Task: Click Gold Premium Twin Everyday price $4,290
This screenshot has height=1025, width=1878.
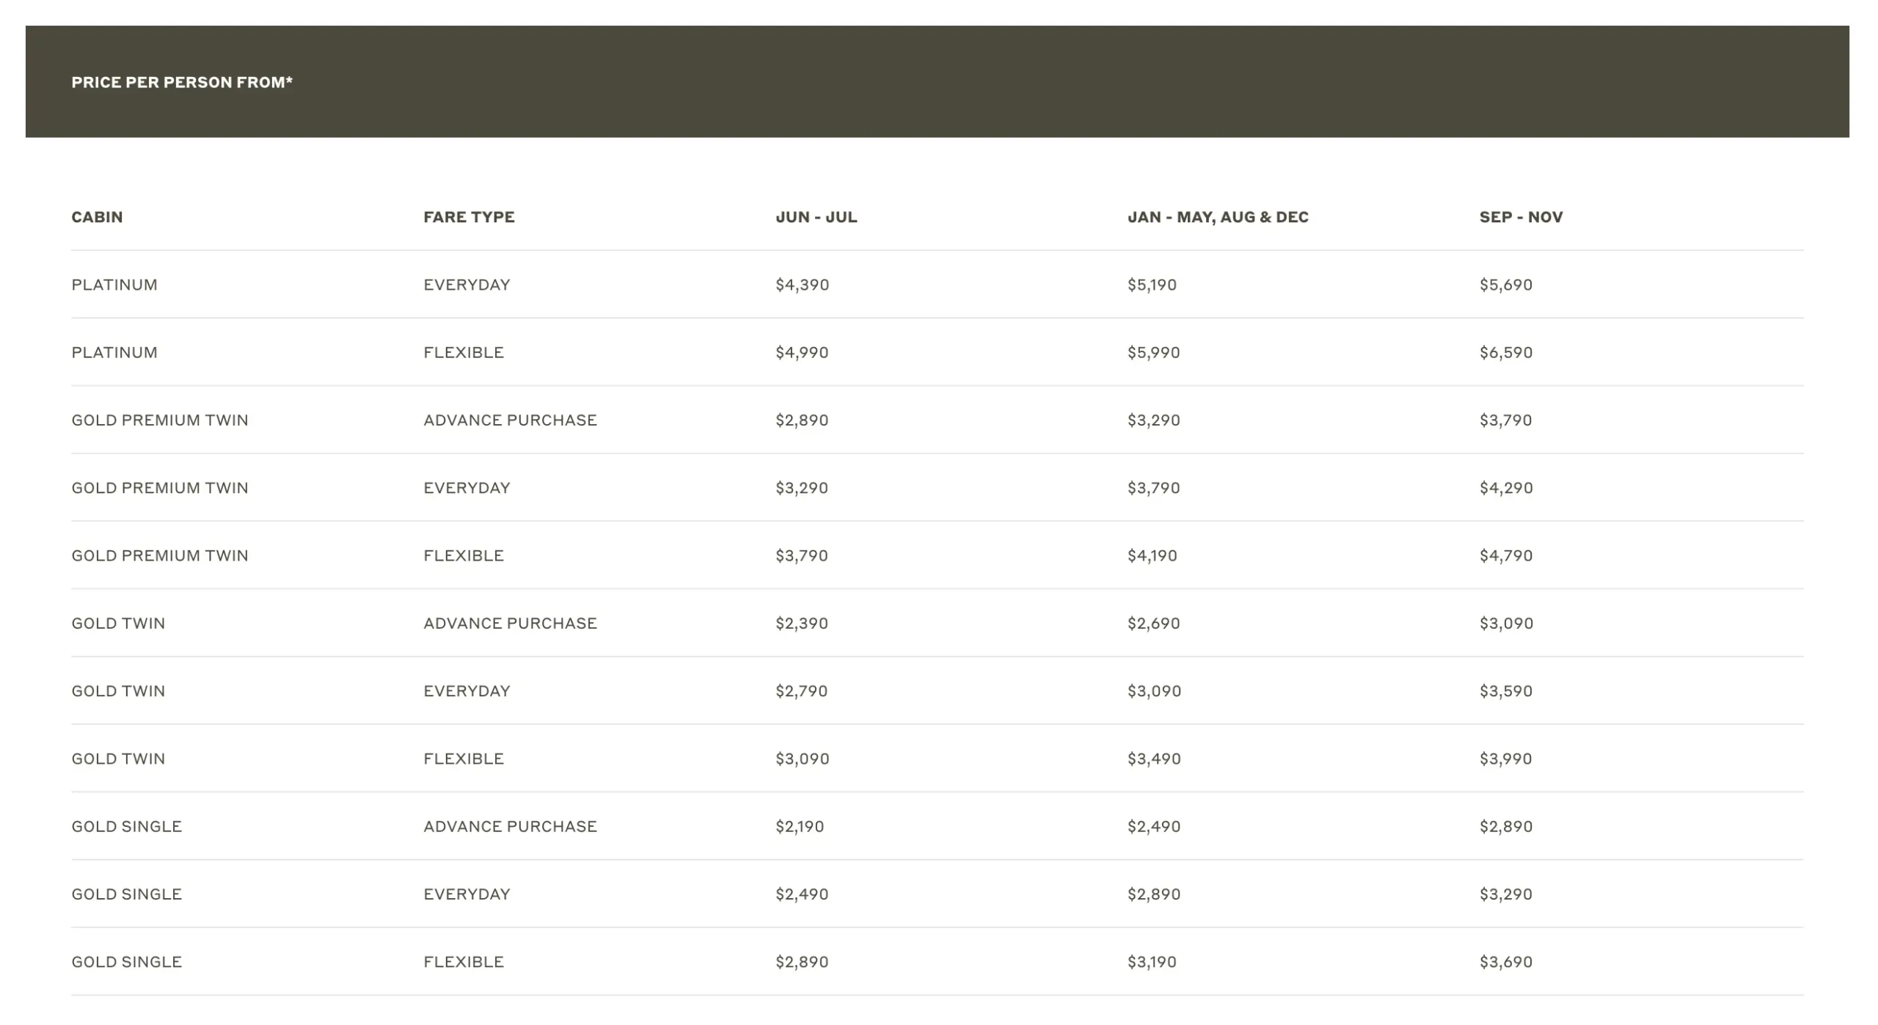Action: pos(1505,488)
